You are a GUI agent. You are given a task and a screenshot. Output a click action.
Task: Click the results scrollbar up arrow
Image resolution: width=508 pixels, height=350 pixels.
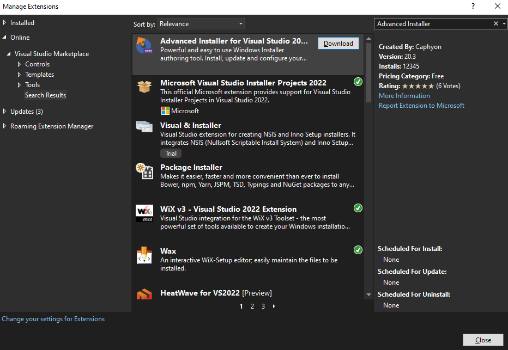coord(368,39)
